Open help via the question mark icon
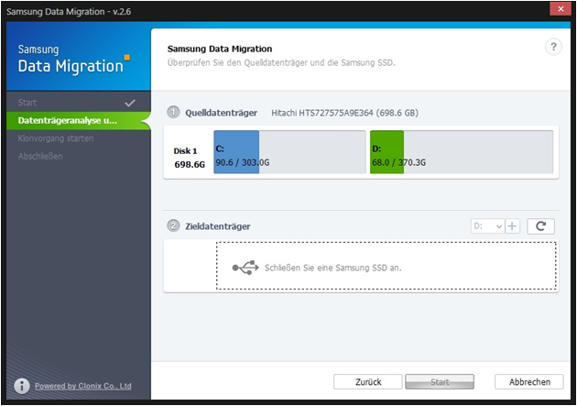 [x=553, y=47]
